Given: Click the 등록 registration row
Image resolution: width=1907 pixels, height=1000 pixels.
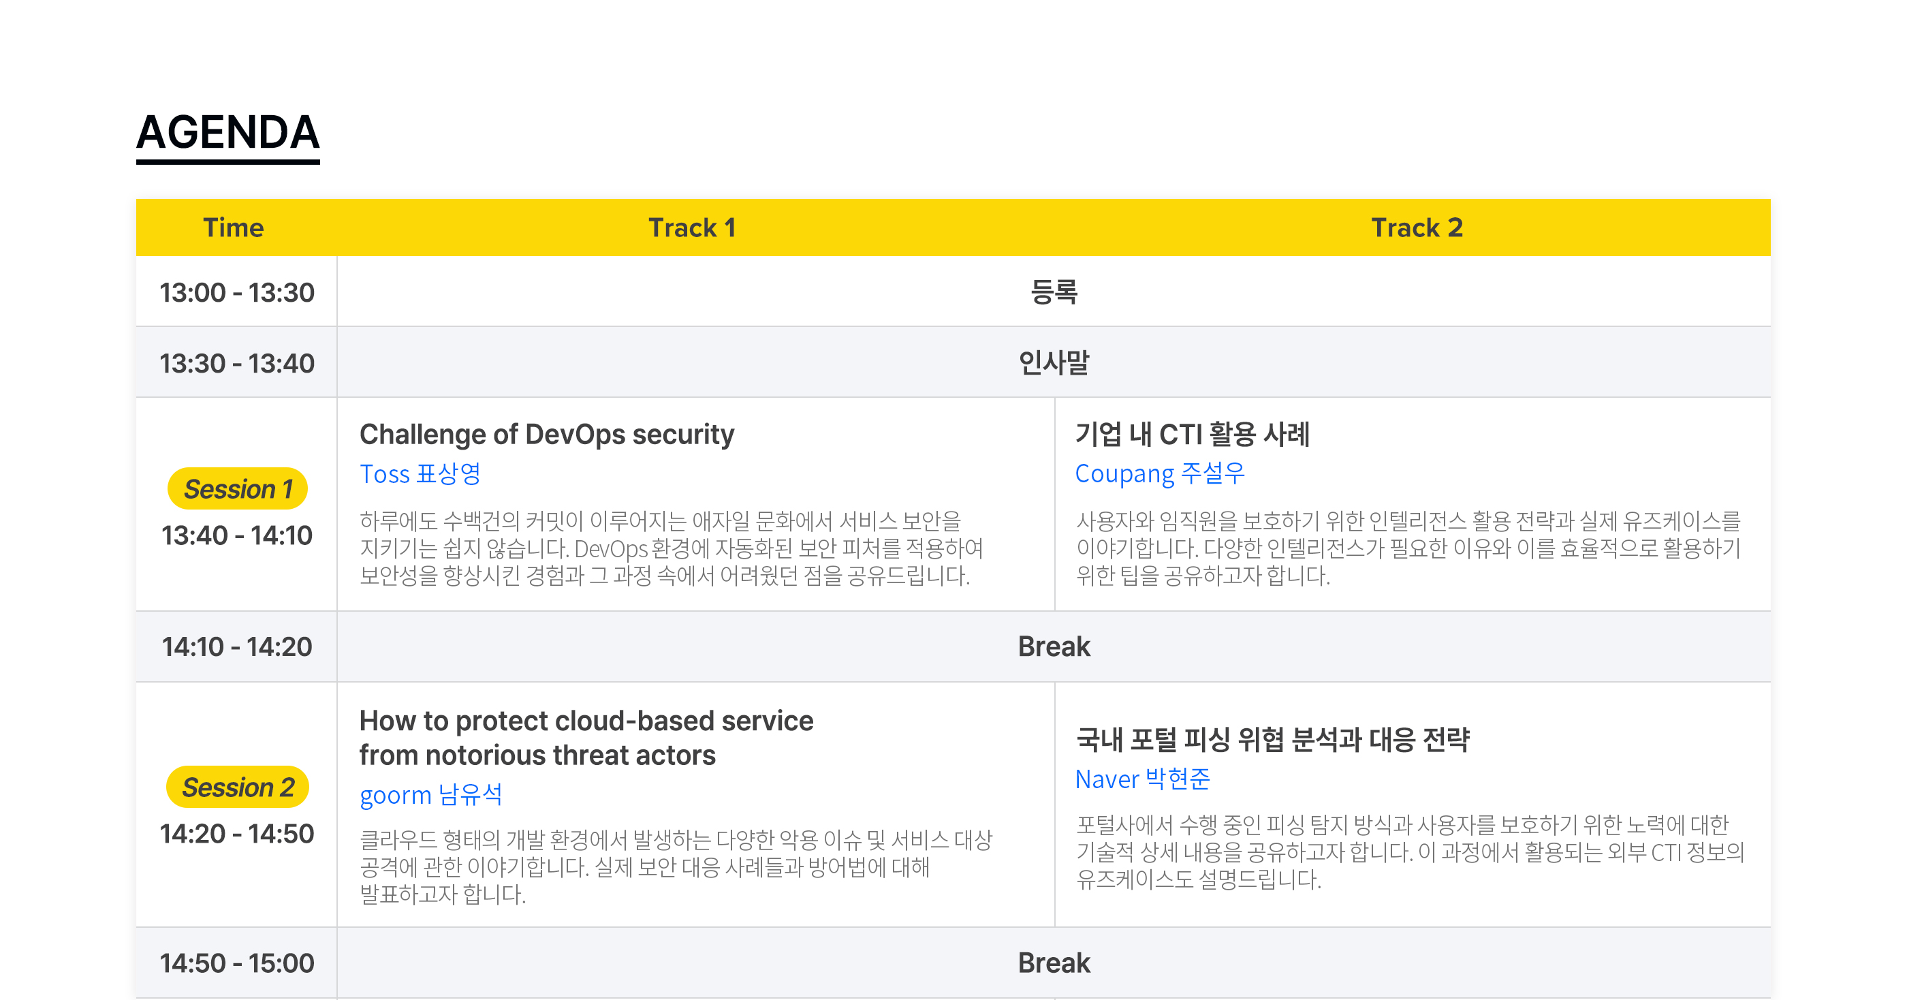Looking at the screenshot, I should (x=1054, y=292).
